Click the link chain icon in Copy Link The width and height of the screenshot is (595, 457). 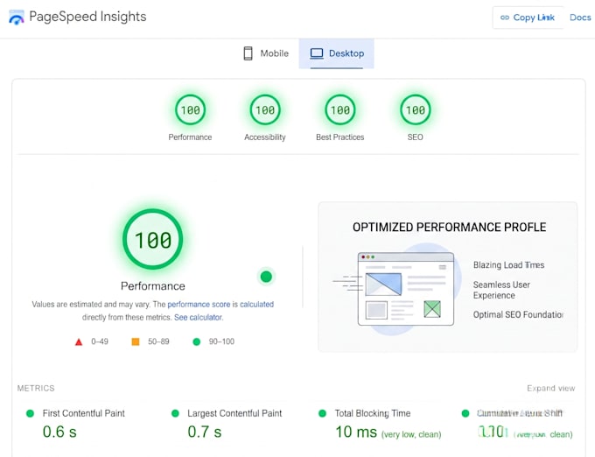(x=505, y=18)
